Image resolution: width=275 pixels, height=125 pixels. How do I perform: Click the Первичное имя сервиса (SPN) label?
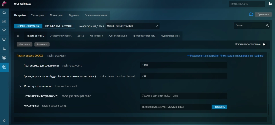click(41, 96)
